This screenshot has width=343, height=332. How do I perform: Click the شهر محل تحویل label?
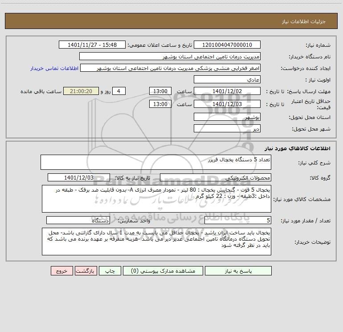point(311,129)
